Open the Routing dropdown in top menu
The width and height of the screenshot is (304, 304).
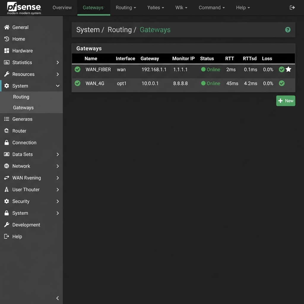(126, 8)
